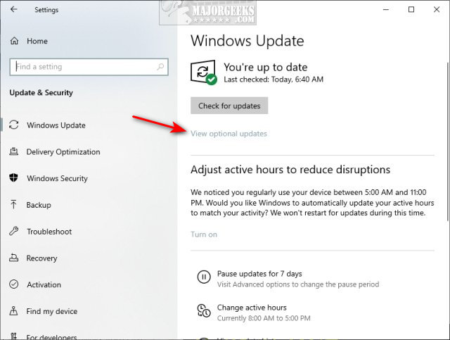Screen dimensions: 450x340
Task: Go to the Troubleshoot section
Action: coord(49,232)
